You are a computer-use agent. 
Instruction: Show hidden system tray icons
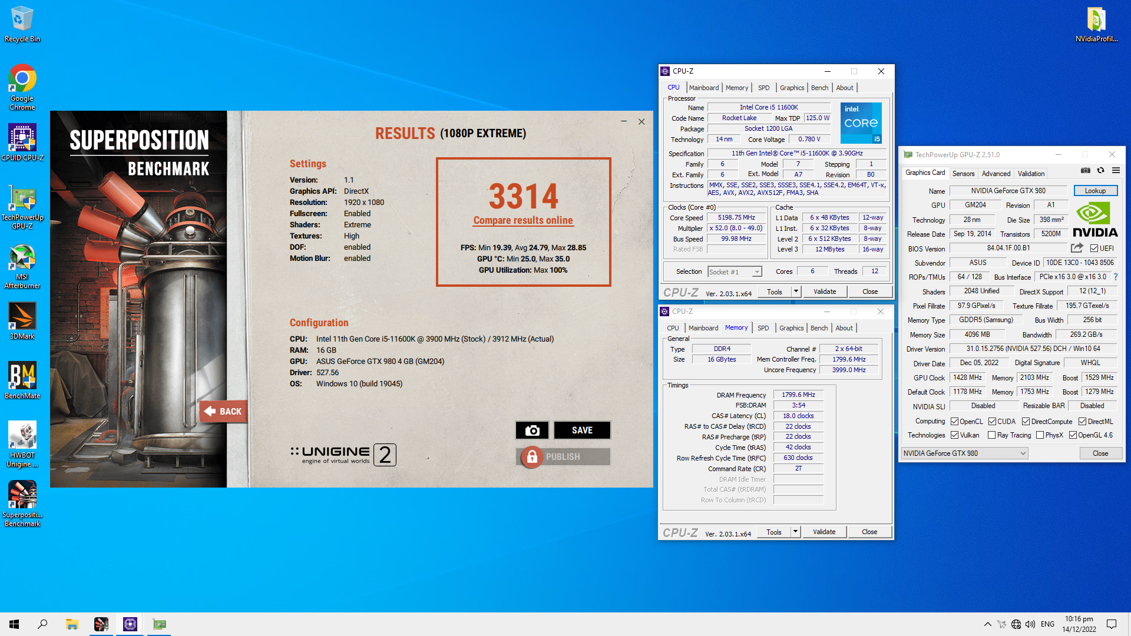[987, 624]
